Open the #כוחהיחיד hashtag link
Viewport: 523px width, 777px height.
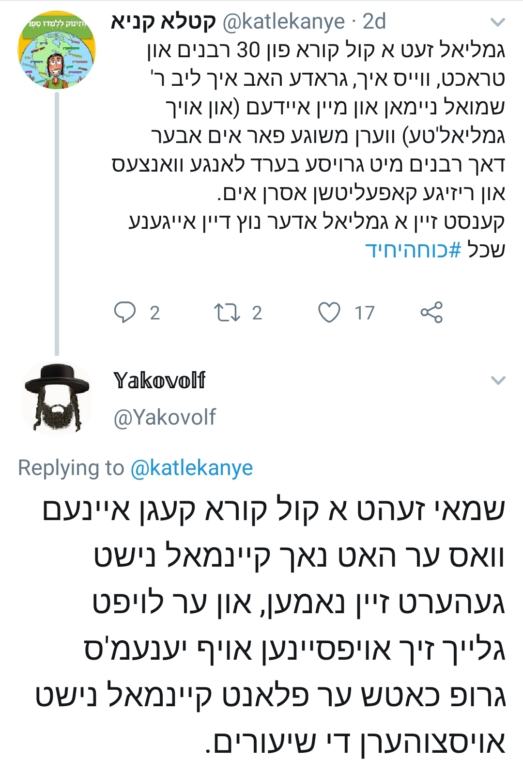413,250
